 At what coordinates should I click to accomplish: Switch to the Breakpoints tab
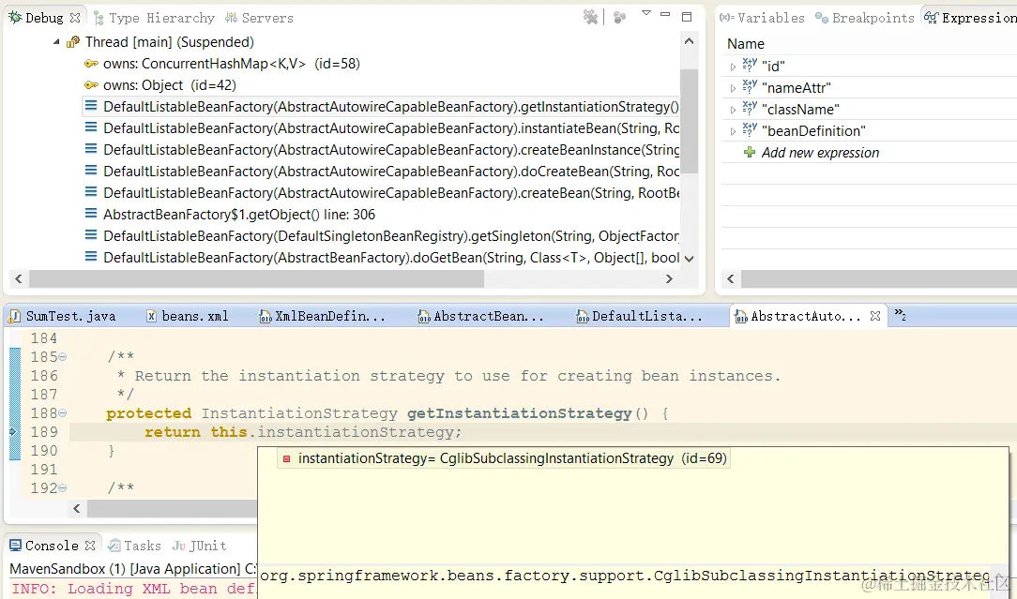tap(865, 18)
